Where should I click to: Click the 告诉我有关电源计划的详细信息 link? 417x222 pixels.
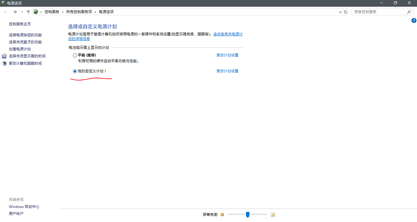click(x=227, y=34)
